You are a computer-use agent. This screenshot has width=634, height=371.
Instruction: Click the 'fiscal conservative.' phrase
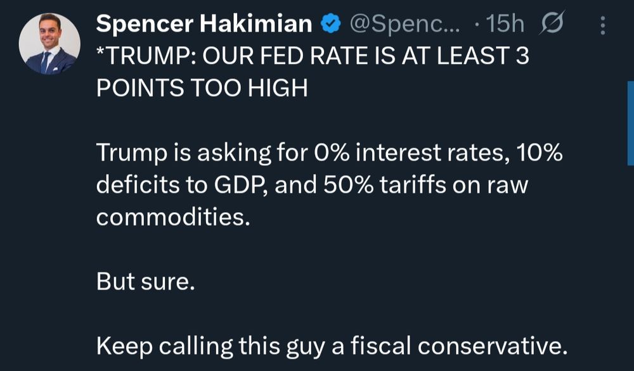pos(459,346)
